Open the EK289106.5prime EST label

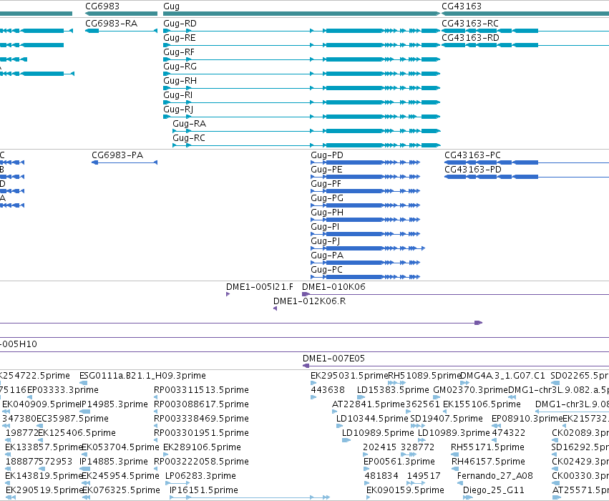click(x=202, y=447)
